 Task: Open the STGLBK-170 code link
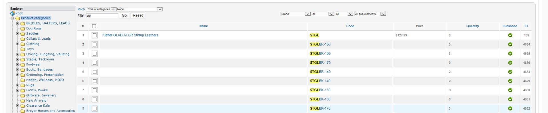[x=320, y=108]
